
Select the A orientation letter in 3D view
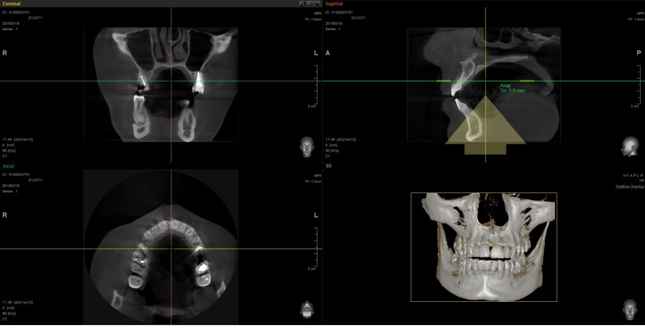[x=631, y=175]
